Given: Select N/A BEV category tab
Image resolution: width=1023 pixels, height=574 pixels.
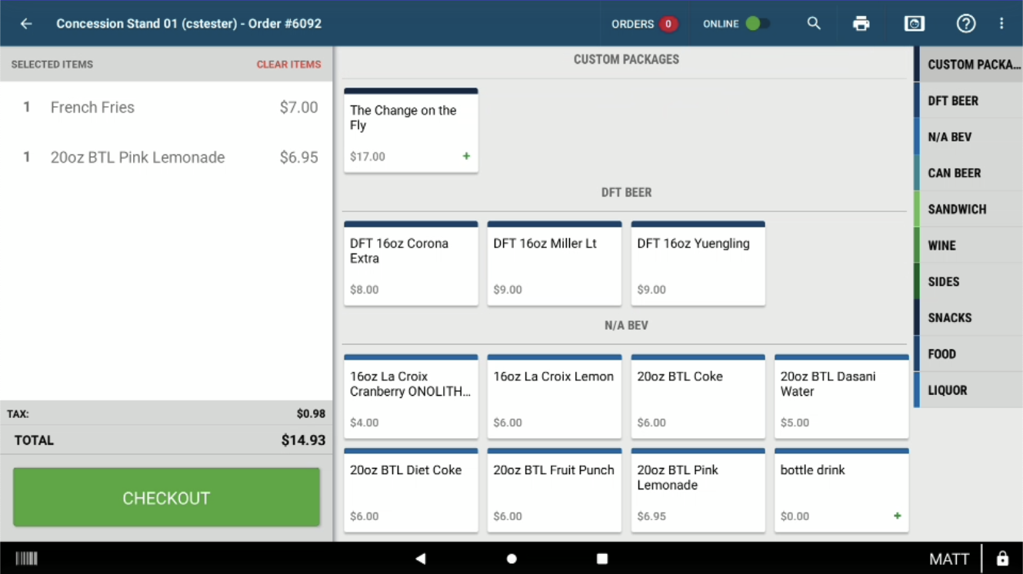Looking at the screenshot, I should point(968,137).
